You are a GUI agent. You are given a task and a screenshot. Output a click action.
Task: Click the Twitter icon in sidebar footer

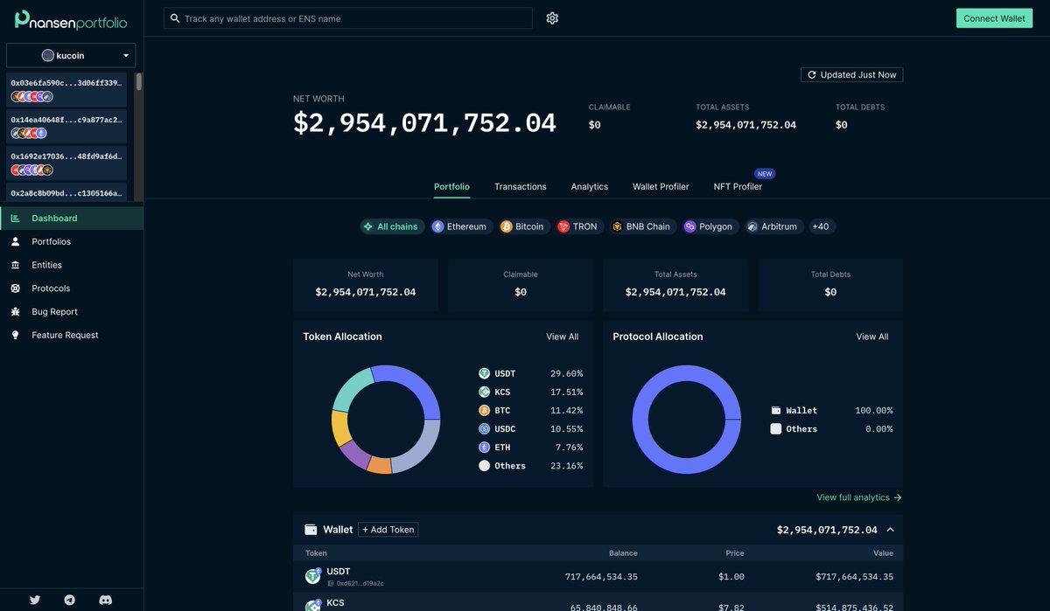pyautogui.click(x=35, y=600)
